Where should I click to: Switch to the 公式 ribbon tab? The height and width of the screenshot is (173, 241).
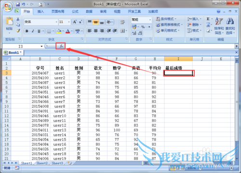pos(75,12)
